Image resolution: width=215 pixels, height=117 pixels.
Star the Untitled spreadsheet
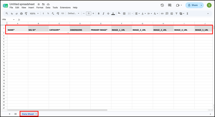tap(39, 4)
